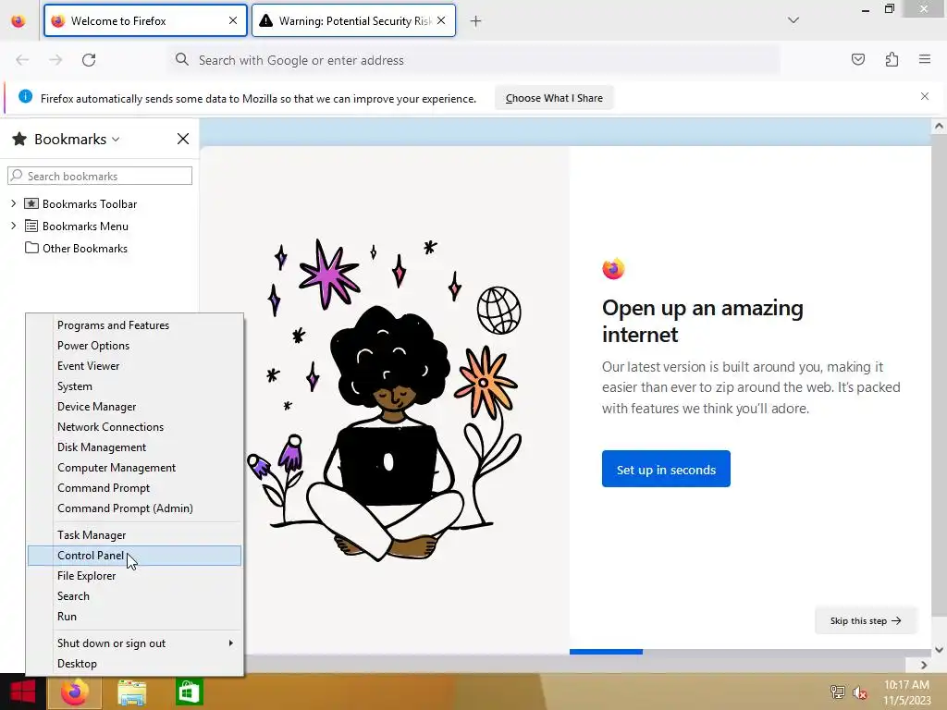The height and width of the screenshot is (710, 947).
Task: Click the magnifier icon in the address bar
Action: [x=182, y=59]
